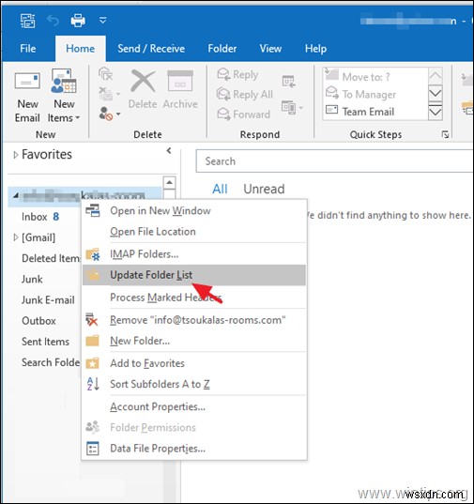Viewport: 474px width, 504px height.
Task: Open Customize Quick Access Toolbar dropdown
Action: point(103,21)
